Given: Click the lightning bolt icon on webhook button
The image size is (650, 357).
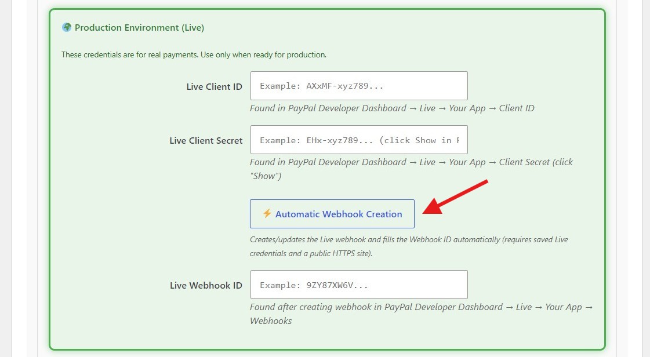Looking at the screenshot, I should (267, 213).
